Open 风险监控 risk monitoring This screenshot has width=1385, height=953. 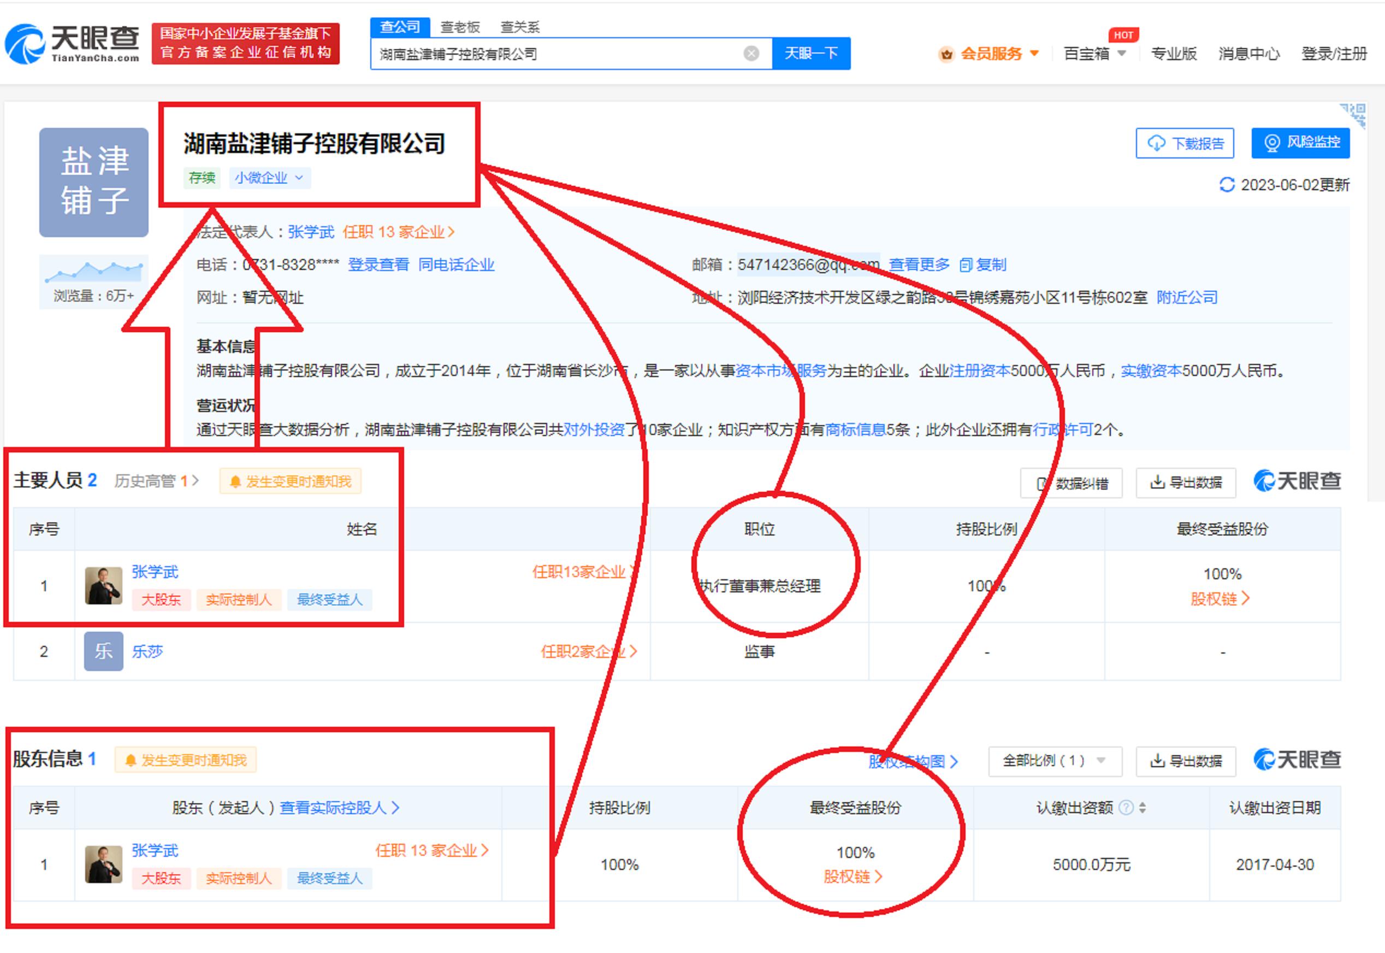(1301, 143)
